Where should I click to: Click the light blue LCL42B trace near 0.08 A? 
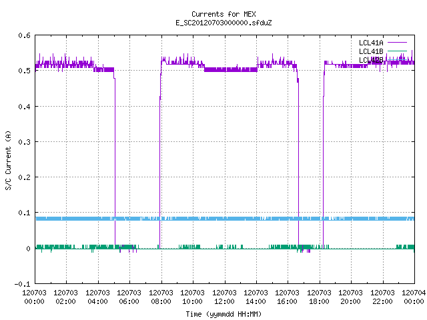(x=225, y=219)
